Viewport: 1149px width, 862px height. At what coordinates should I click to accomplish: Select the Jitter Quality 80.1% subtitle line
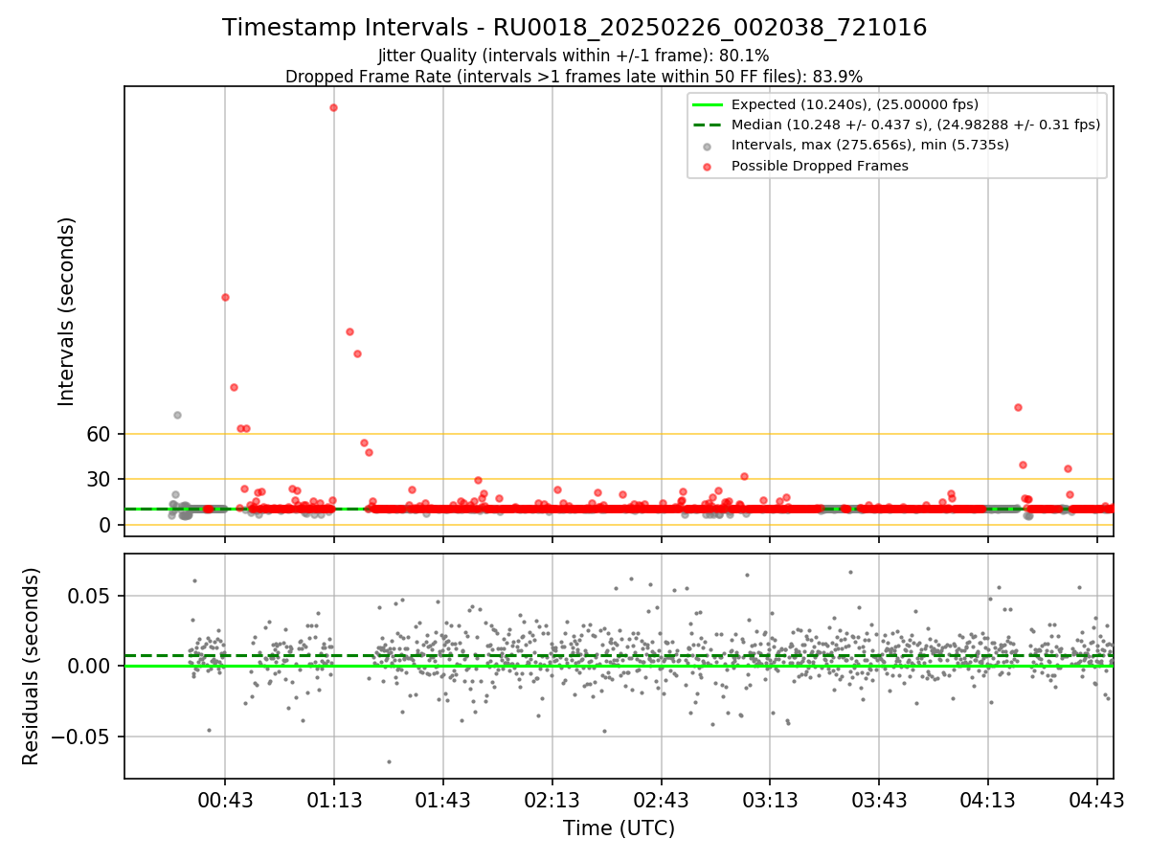pyautogui.click(x=574, y=56)
